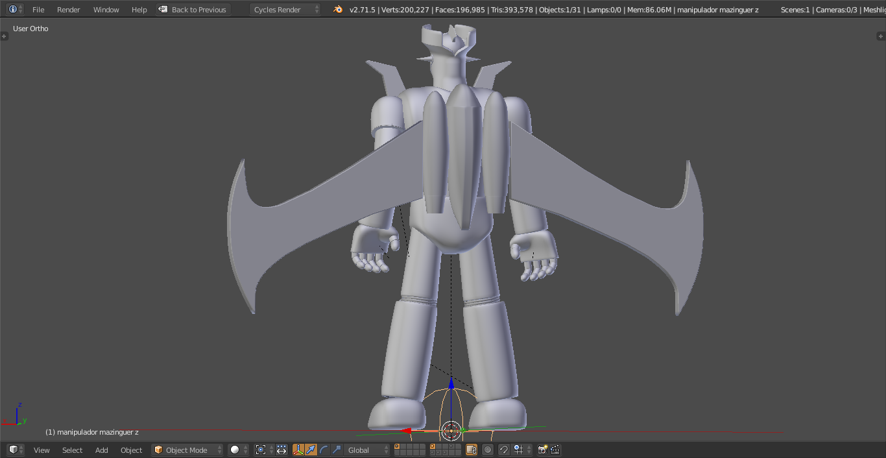The width and height of the screenshot is (886, 458).
Task: Open the Window menu
Action: tap(106, 9)
